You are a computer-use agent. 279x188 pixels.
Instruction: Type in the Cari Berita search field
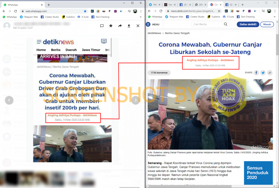[207, 24]
